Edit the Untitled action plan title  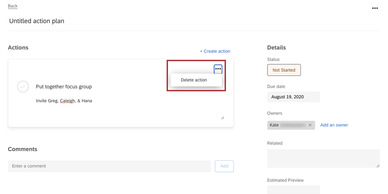[x=37, y=21]
